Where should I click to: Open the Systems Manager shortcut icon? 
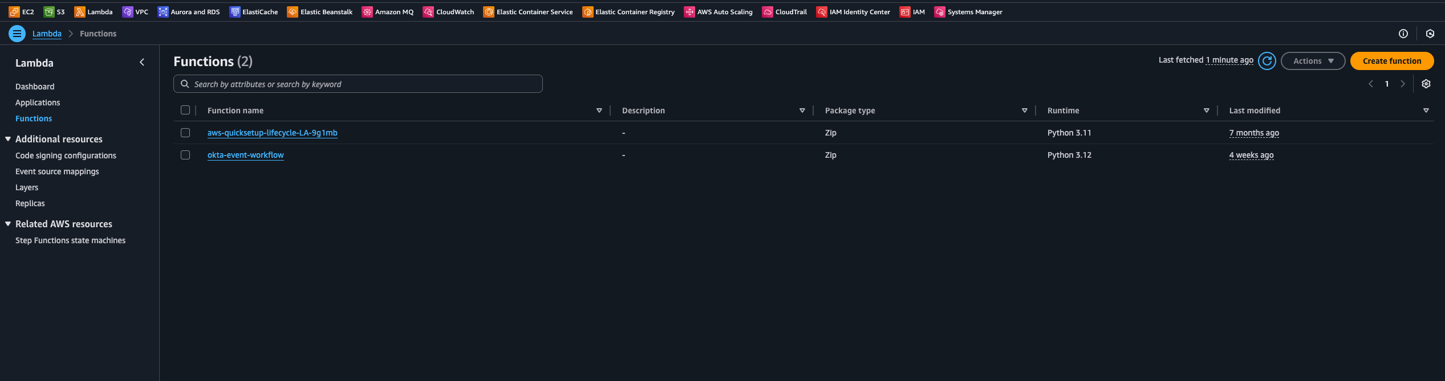pyautogui.click(x=940, y=12)
